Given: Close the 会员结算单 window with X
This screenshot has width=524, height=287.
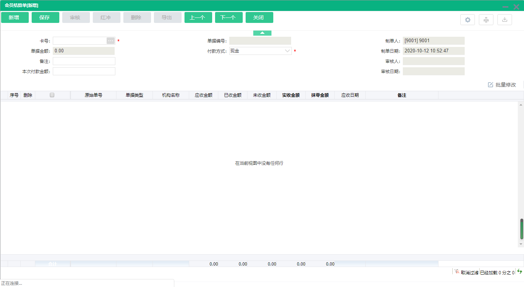Looking at the screenshot, I should tap(516, 7).
